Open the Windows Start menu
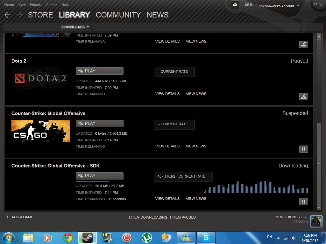This screenshot has height=244, width=326. (x=8, y=238)
